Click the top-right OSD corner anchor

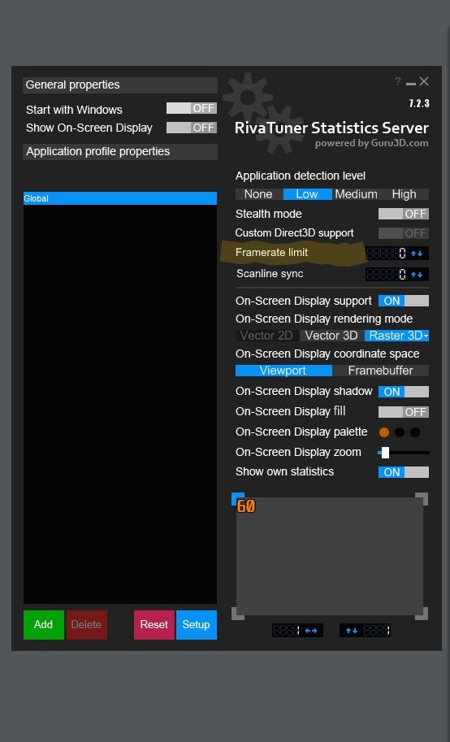pos(422,499)
